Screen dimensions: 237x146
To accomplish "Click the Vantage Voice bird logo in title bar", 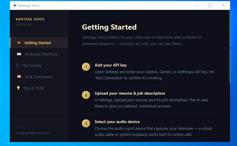I will [x=15, y=6].
